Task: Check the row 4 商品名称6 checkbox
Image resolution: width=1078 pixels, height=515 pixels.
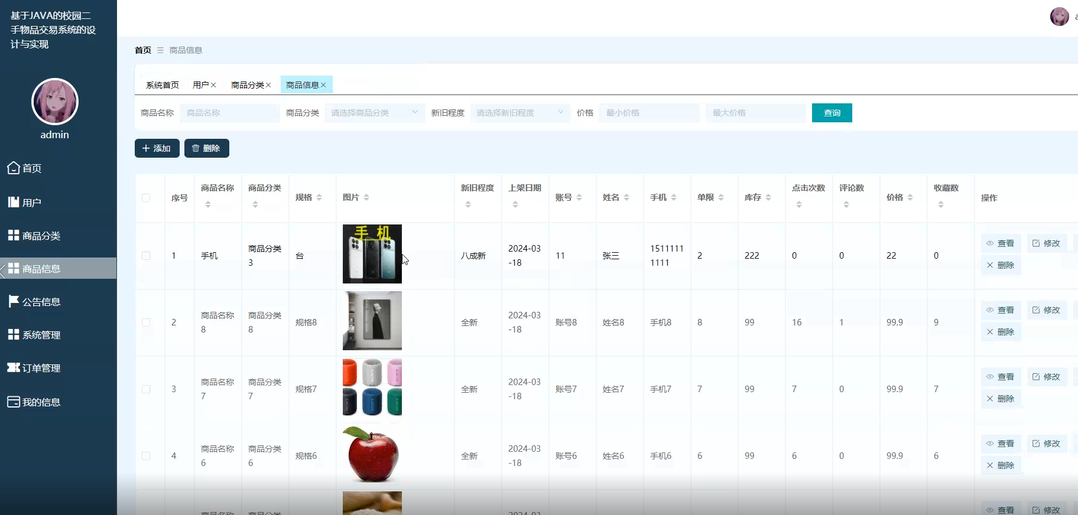Action: (x=146, y=456)
